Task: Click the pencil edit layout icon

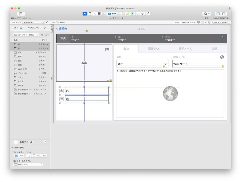Action: (47, 22)
